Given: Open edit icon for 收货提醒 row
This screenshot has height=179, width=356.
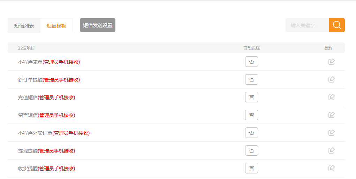Looking at the screenshot, I should pyautogui.click(x=332, y=168).
